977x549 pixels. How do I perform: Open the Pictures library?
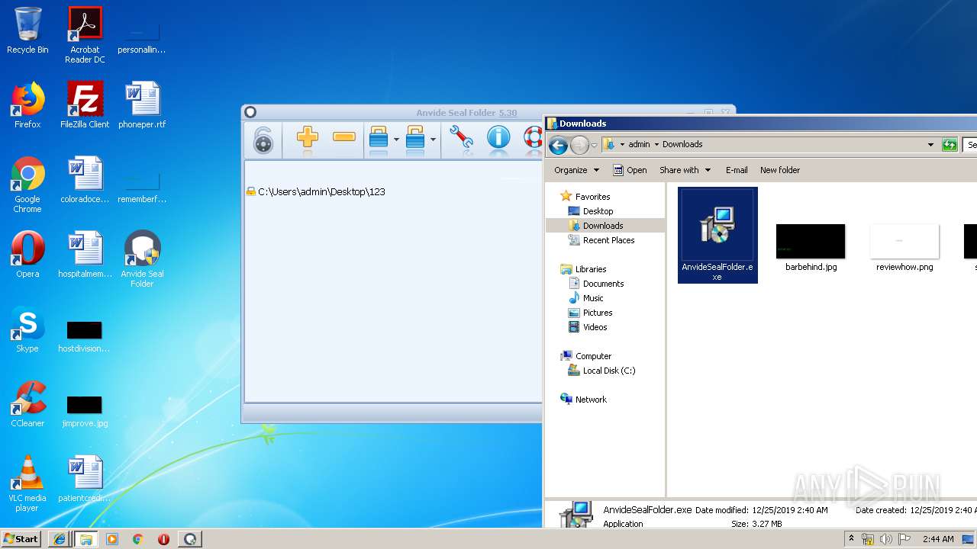click(x=590, y=313)
